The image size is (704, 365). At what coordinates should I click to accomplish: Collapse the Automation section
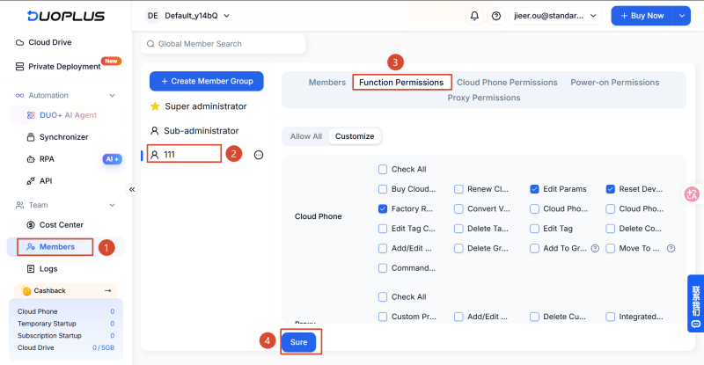(113, 96)
